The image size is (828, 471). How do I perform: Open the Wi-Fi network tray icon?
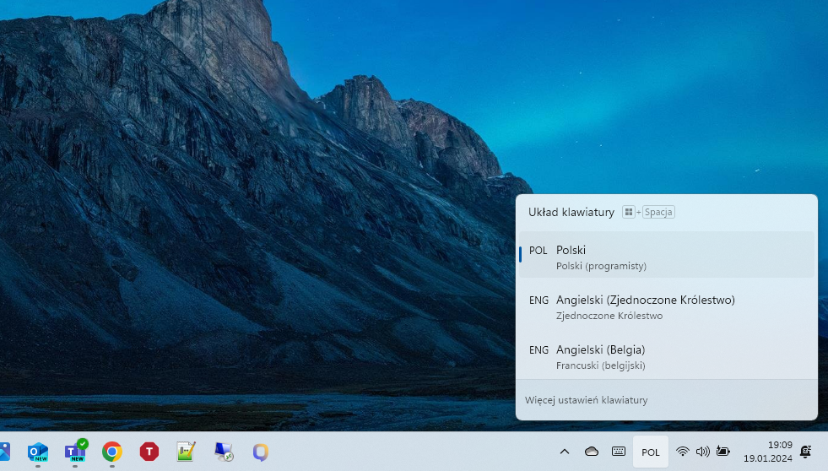tap(683, 452)
